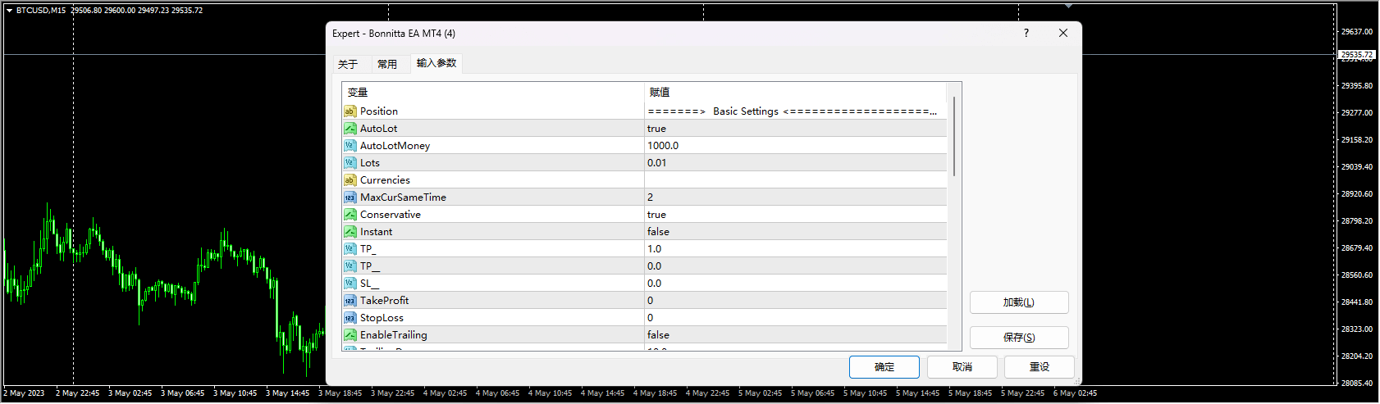Click the Instant boolean type icon

click(350, 232)
